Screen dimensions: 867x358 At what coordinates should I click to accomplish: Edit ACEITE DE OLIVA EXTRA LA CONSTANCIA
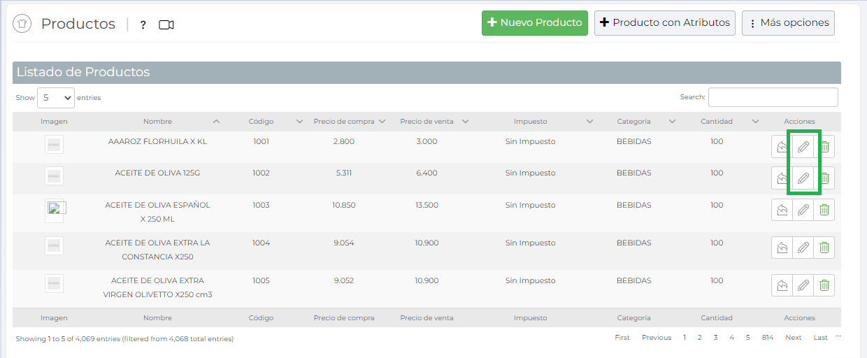tap(803, 248)
